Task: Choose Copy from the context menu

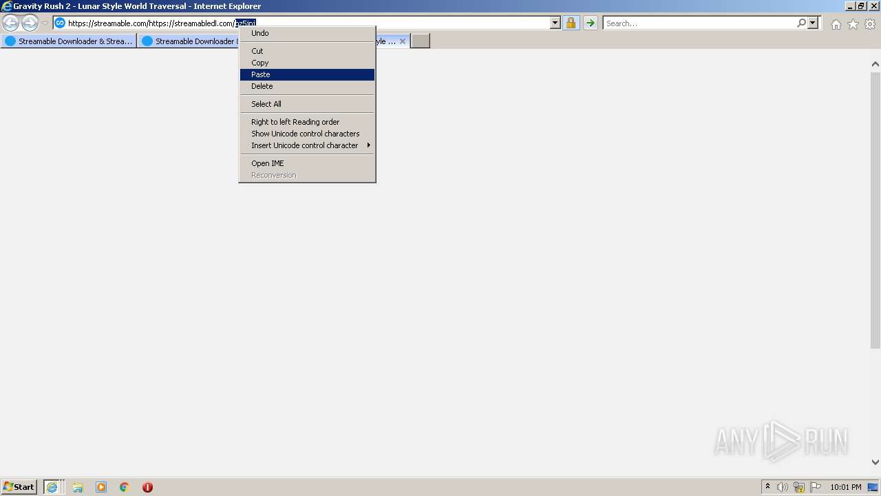Action: tap(307, 63)
